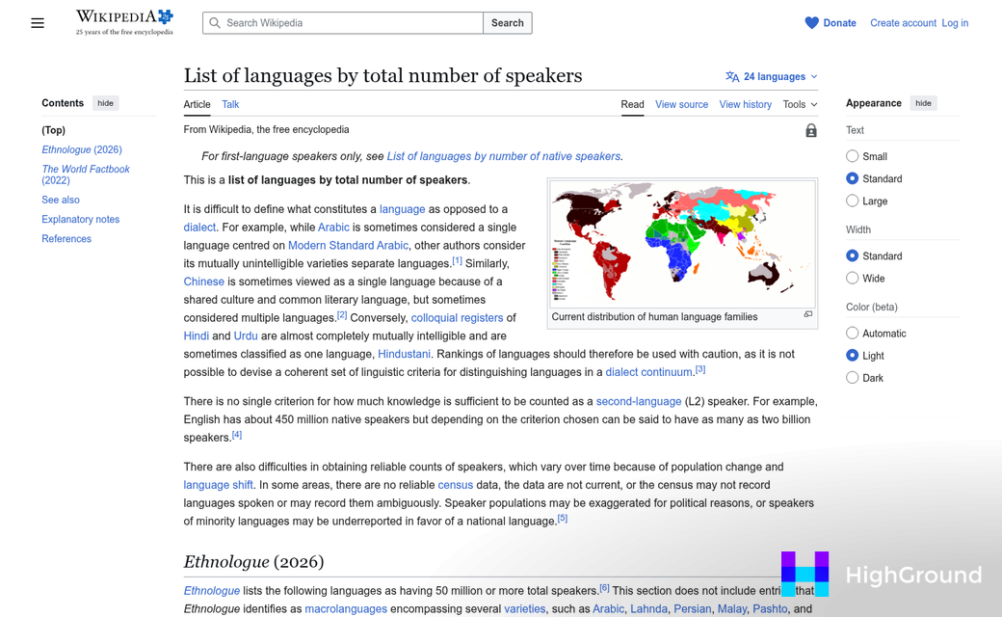Open Modern Standard Arabic link
The height and width of the screenshot is (617, 1002).
pyautogui.click(x=348, y=246)
